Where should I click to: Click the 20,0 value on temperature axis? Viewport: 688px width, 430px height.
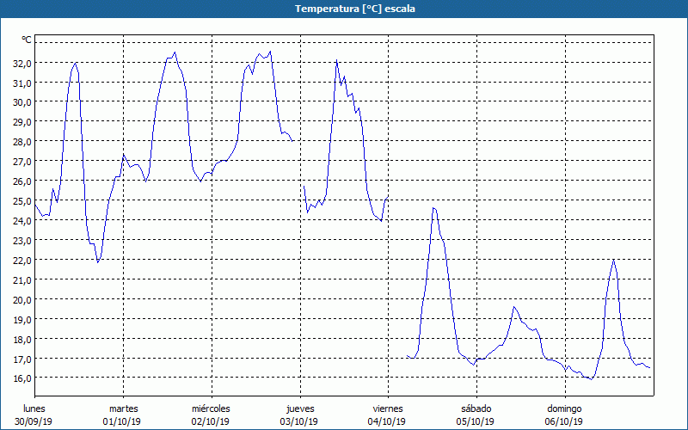[22, 299]
